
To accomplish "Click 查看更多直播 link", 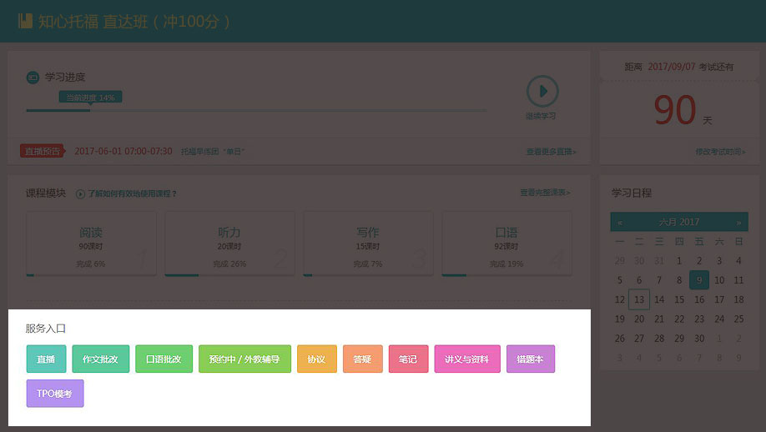I will [551, 152].
